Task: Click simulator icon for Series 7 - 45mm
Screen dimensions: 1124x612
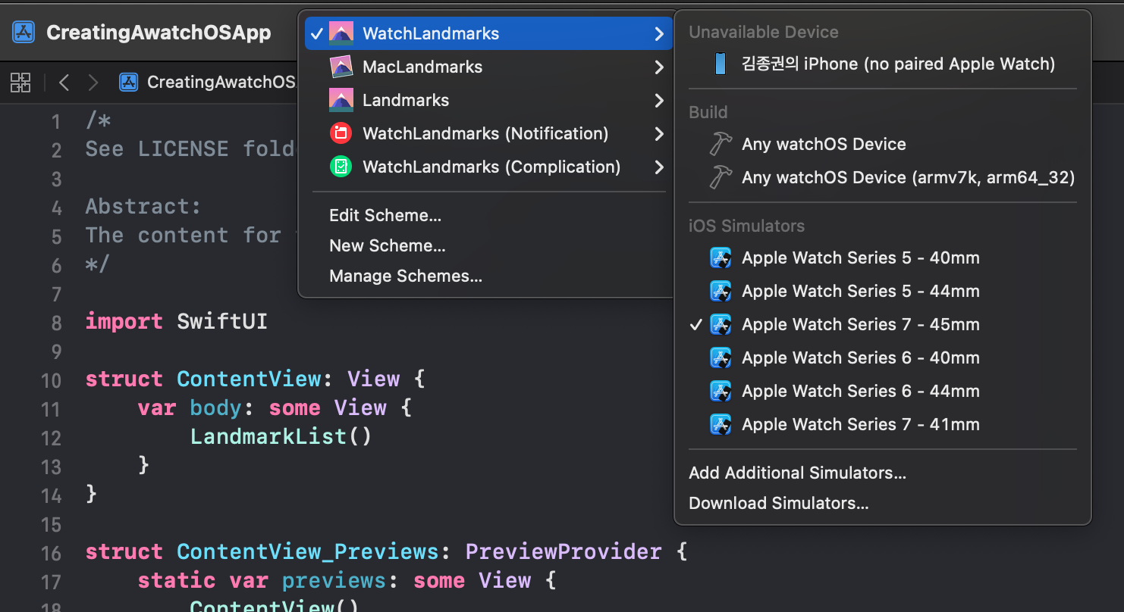Action: pyautogui.click(x=720, y=324)
